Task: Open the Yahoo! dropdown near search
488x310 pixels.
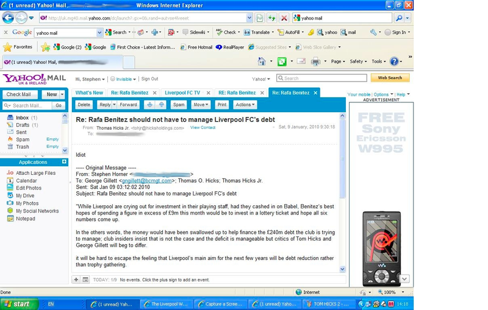Action: click(x=261, y=79)
